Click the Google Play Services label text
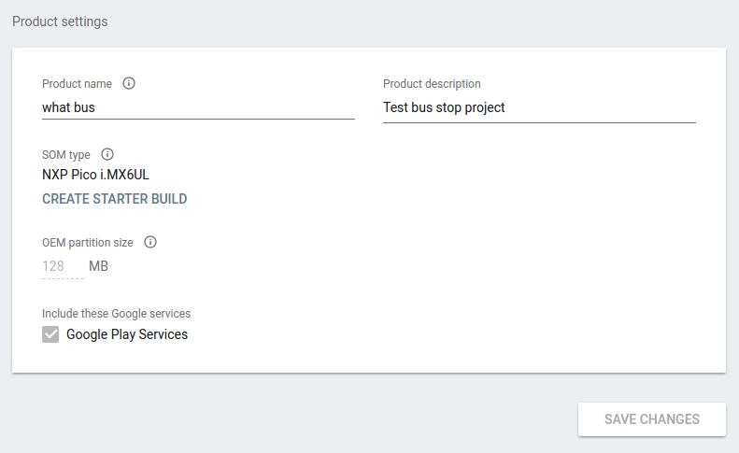Image resolution: width=739 pixels, height=453 pixels. (x=127, y=334)
